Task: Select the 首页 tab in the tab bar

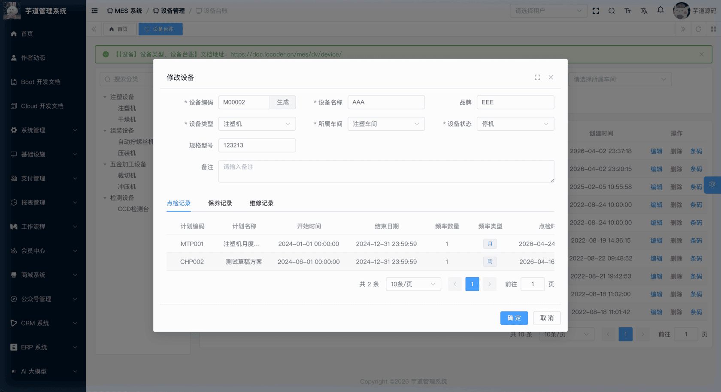Action: click(x=120, y=29)
